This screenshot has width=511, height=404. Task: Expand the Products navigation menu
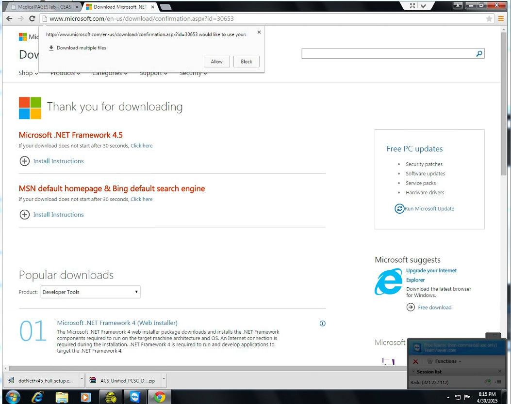click(x=65, y=73)
